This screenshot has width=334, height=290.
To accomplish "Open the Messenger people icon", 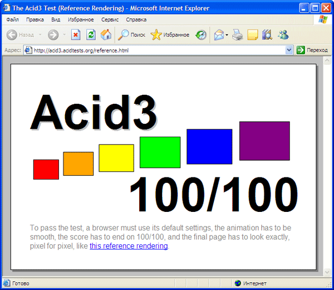I will point(283,35).
